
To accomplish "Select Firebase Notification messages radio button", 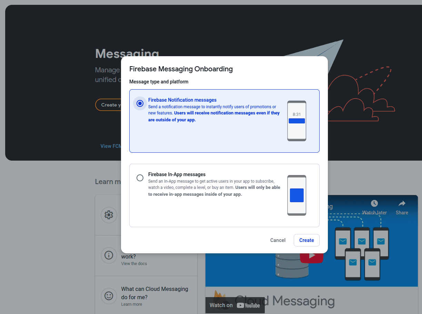I will pyautogui.click(x=140, y=103).
